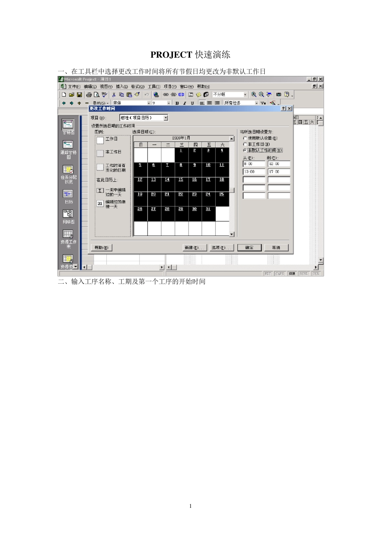
Task: Click the 新建 button
Action: pos(194,247)
